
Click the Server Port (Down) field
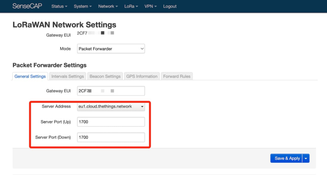[111, 137]
